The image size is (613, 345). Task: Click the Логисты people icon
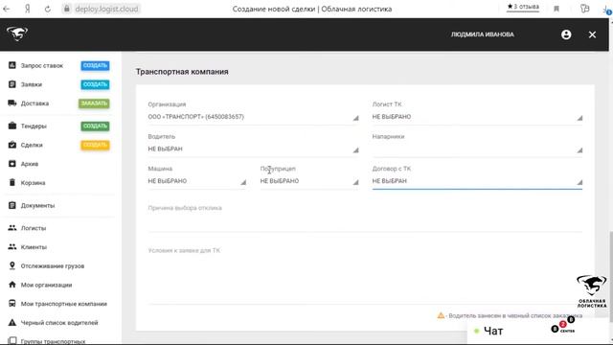click(x=12, y=228)
